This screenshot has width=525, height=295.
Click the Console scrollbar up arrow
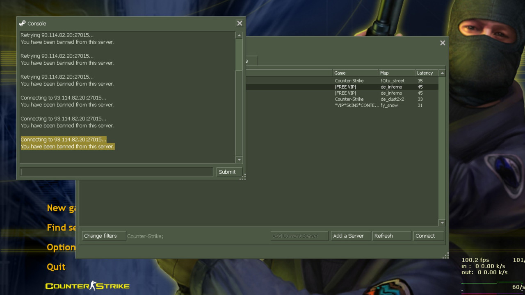tap(239, 35)
